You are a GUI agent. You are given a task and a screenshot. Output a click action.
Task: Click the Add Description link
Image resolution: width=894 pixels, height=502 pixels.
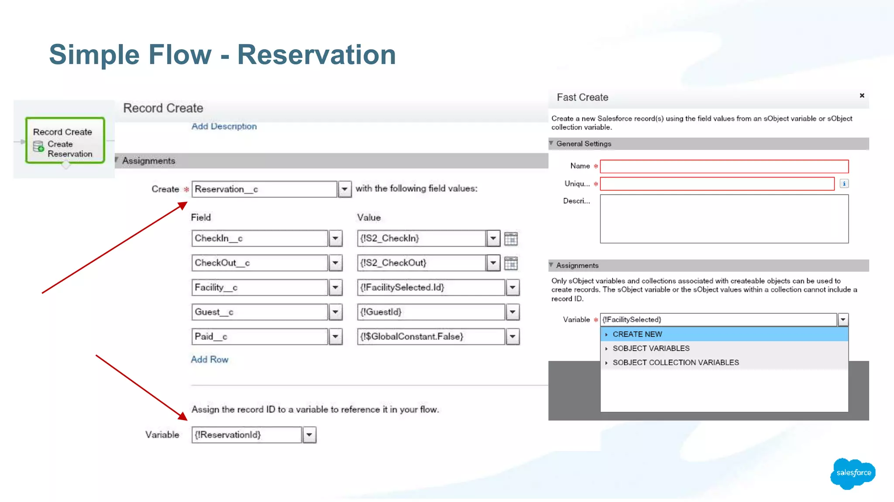(224, 126)
